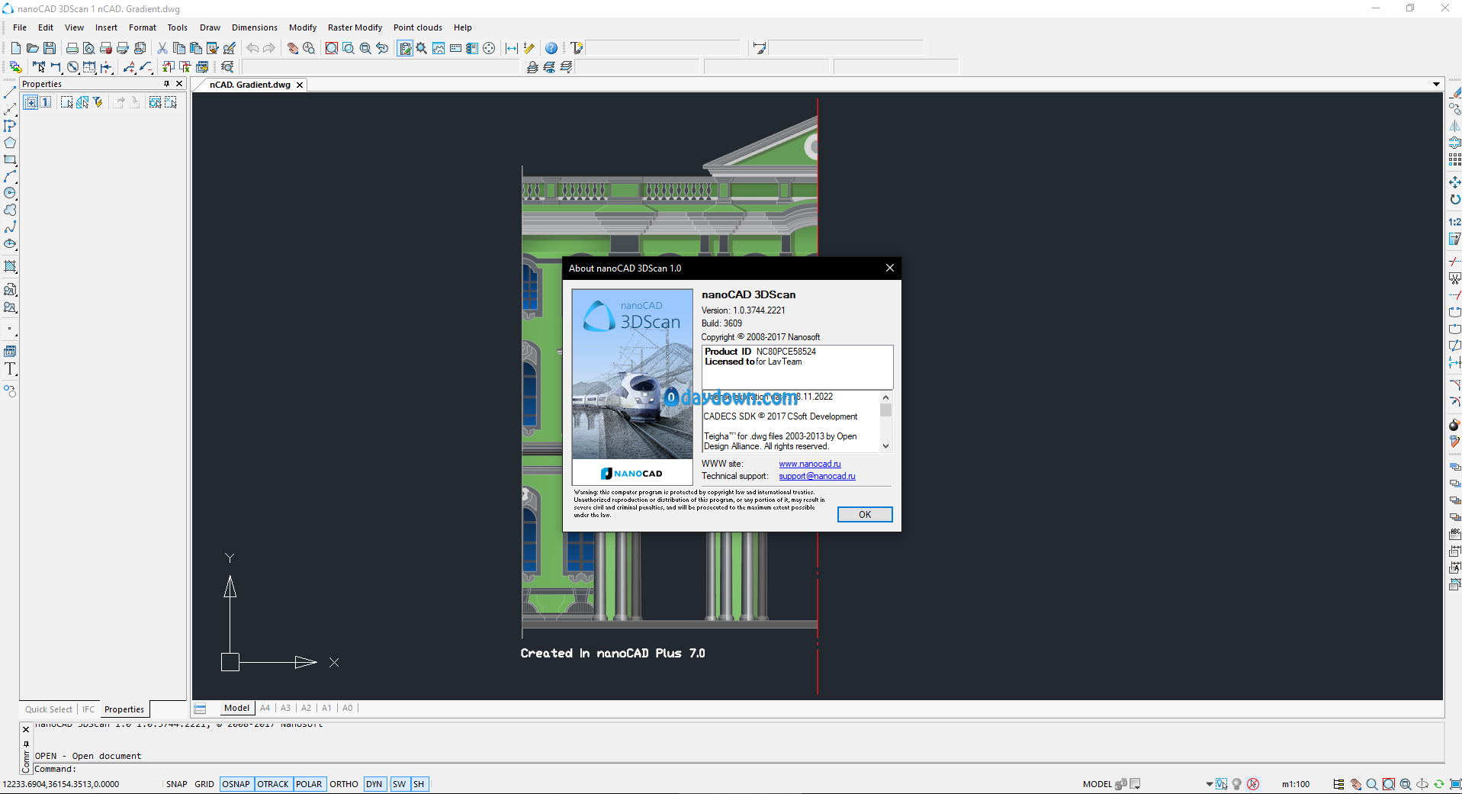Click the Zoom previous icon in the top toolbar
This screenshot has height=794, width=1462.
[382, 48]
